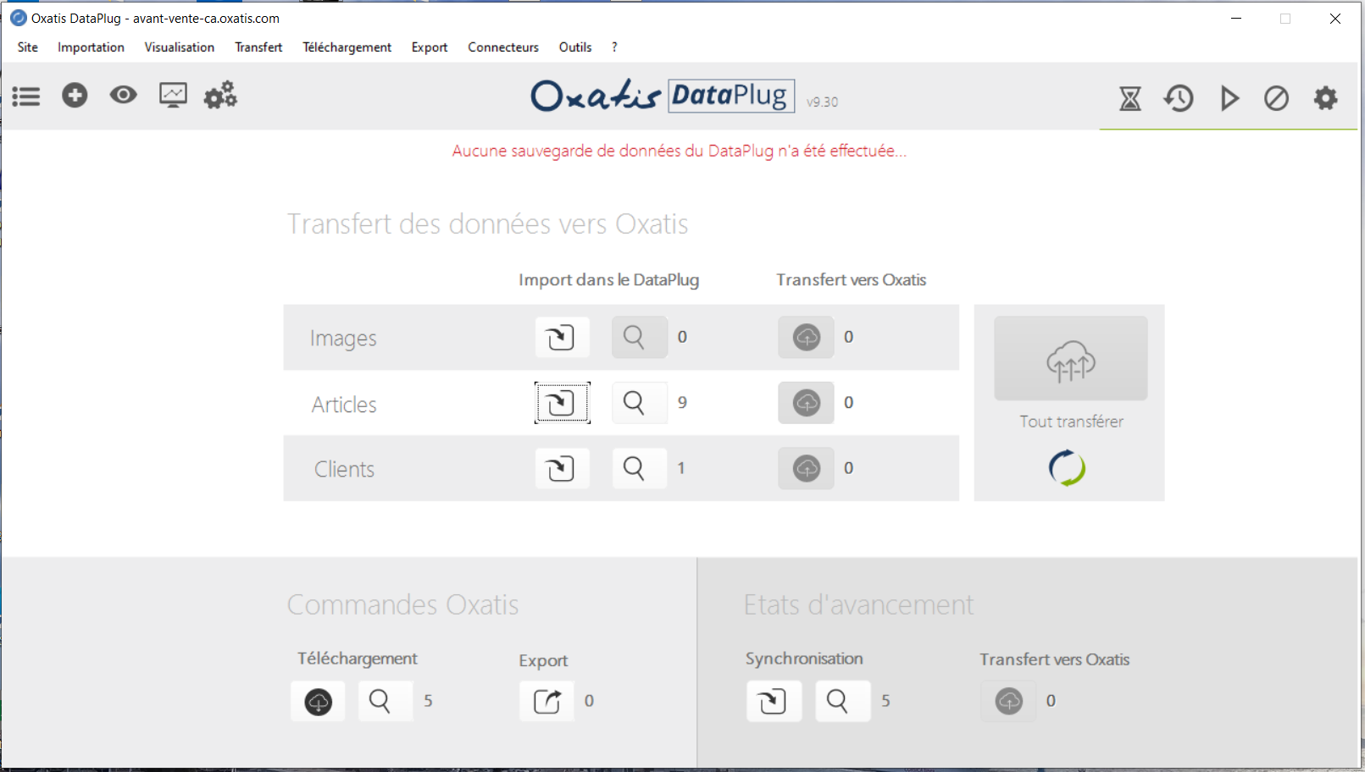Open the list menu icon in toolbar

click(x=26, y=96)
